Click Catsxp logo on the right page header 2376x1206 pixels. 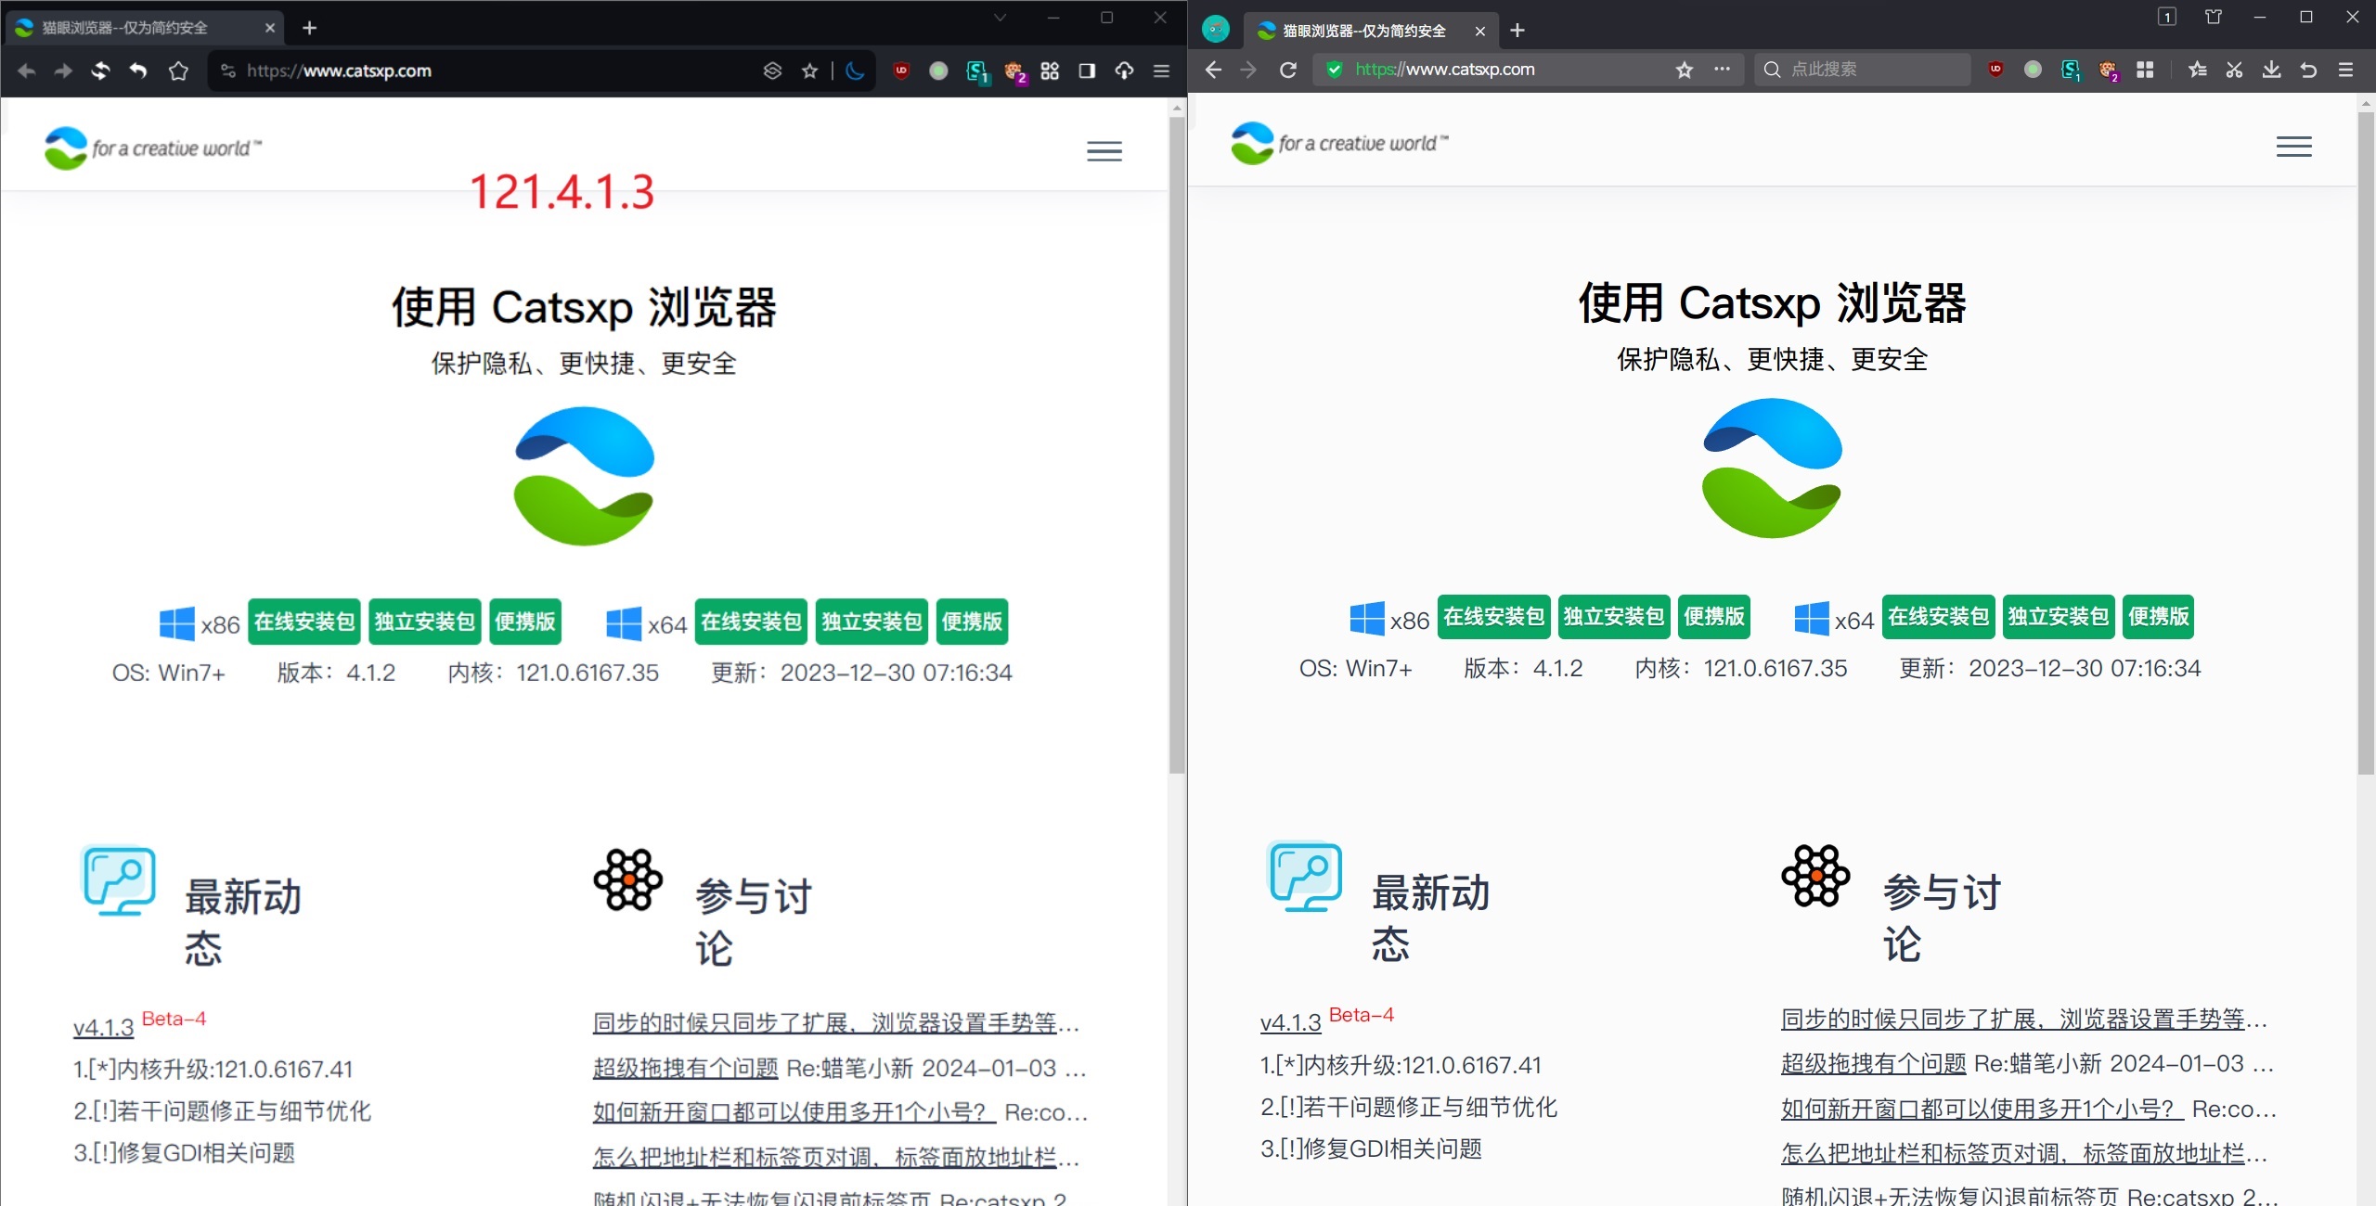[x=1338, y=143]
